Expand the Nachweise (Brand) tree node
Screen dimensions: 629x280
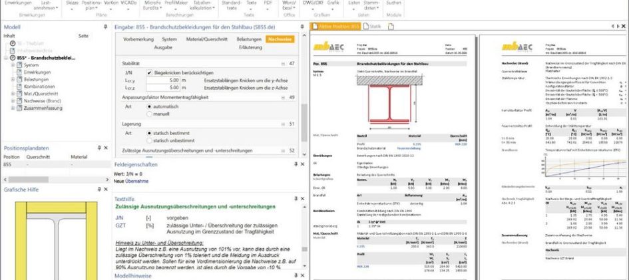(x=13, y=100)
